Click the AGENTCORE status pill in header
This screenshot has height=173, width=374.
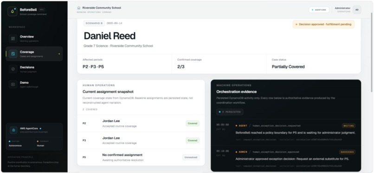pyautogui.click(x=319, y=10)
